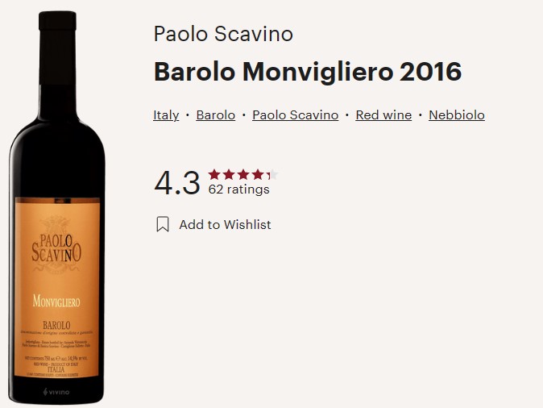Click the black bottle capsule top
Image resolution: width=543 pixels, height=408 pixels.
pos(57,21)
